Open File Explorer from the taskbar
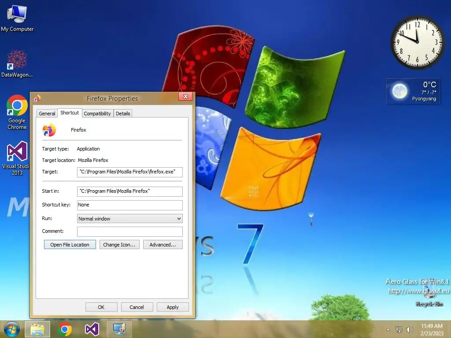Image resolution: width=451 pixels, height=338 pixels. pos(37,329)
